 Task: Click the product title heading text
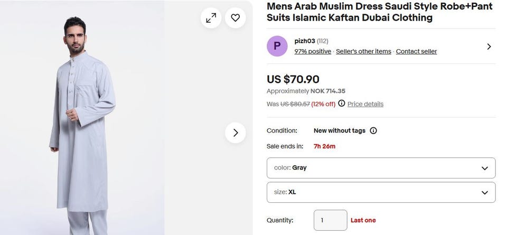point(379,12)
